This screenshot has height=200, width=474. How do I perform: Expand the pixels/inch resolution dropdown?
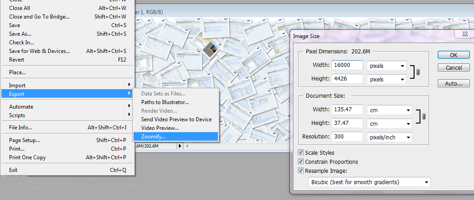pos(390,138)
